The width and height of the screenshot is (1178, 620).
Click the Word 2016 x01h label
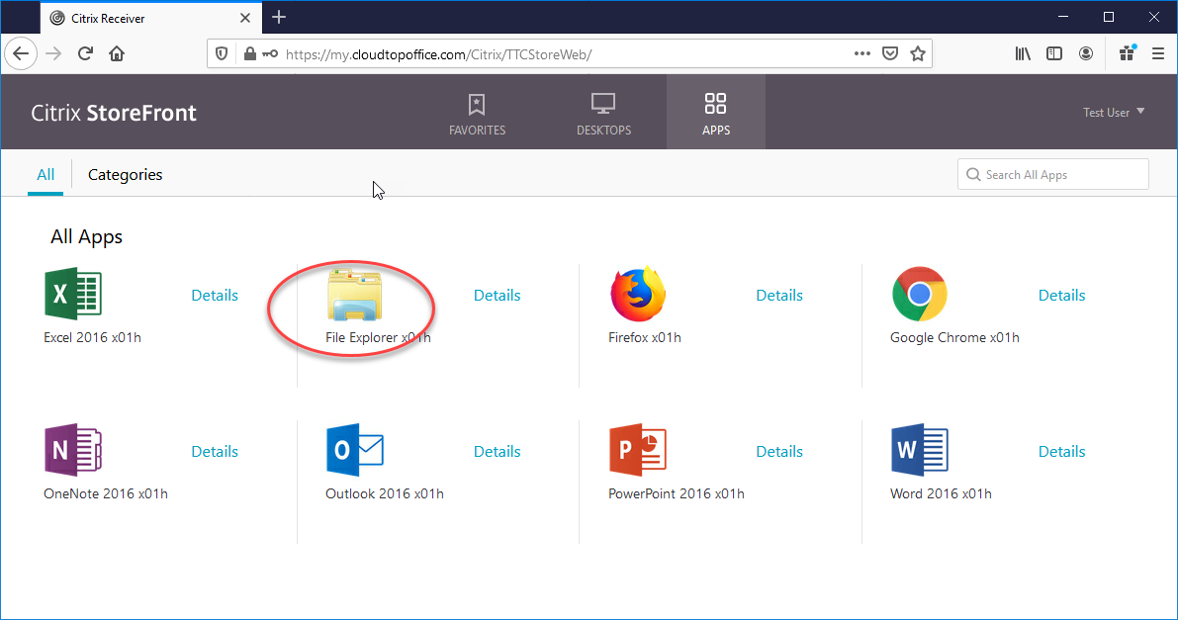coord(941,494)
